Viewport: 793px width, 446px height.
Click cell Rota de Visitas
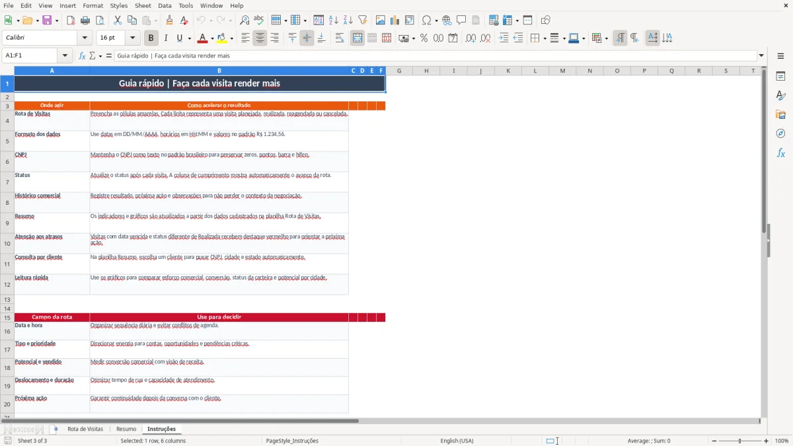click(x=52, y=120)
